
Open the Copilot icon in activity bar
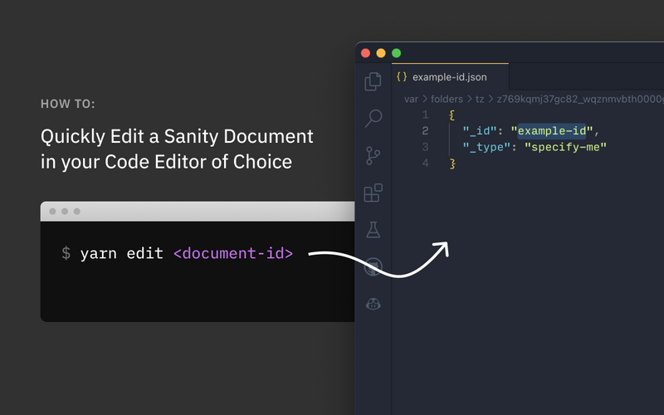point(373,304)
